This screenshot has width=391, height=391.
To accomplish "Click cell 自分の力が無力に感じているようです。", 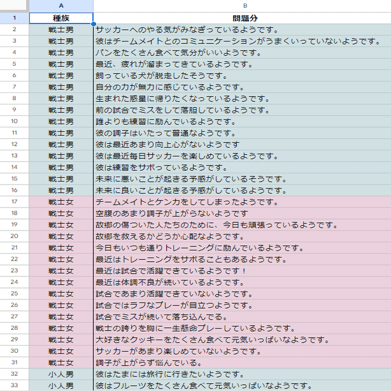I will pos(242,87).
